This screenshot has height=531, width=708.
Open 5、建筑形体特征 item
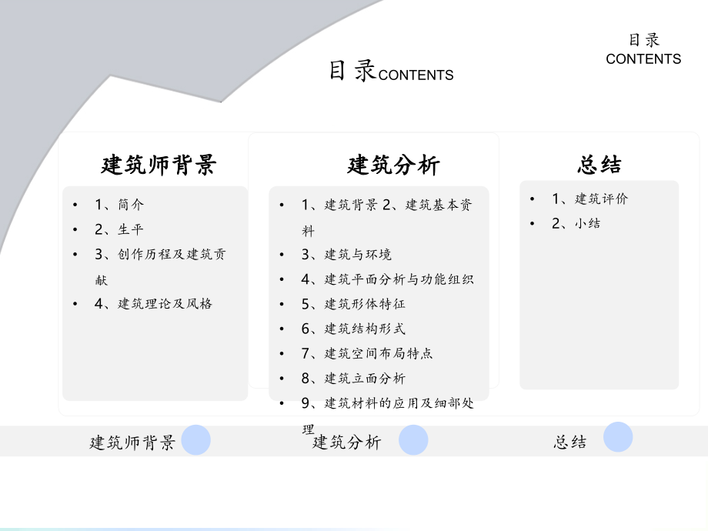[353, 304]
